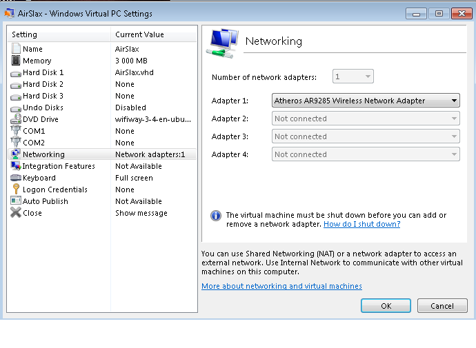The image size is (476, 348).
Task: Click the COM1 port icon
Action: 16,131
